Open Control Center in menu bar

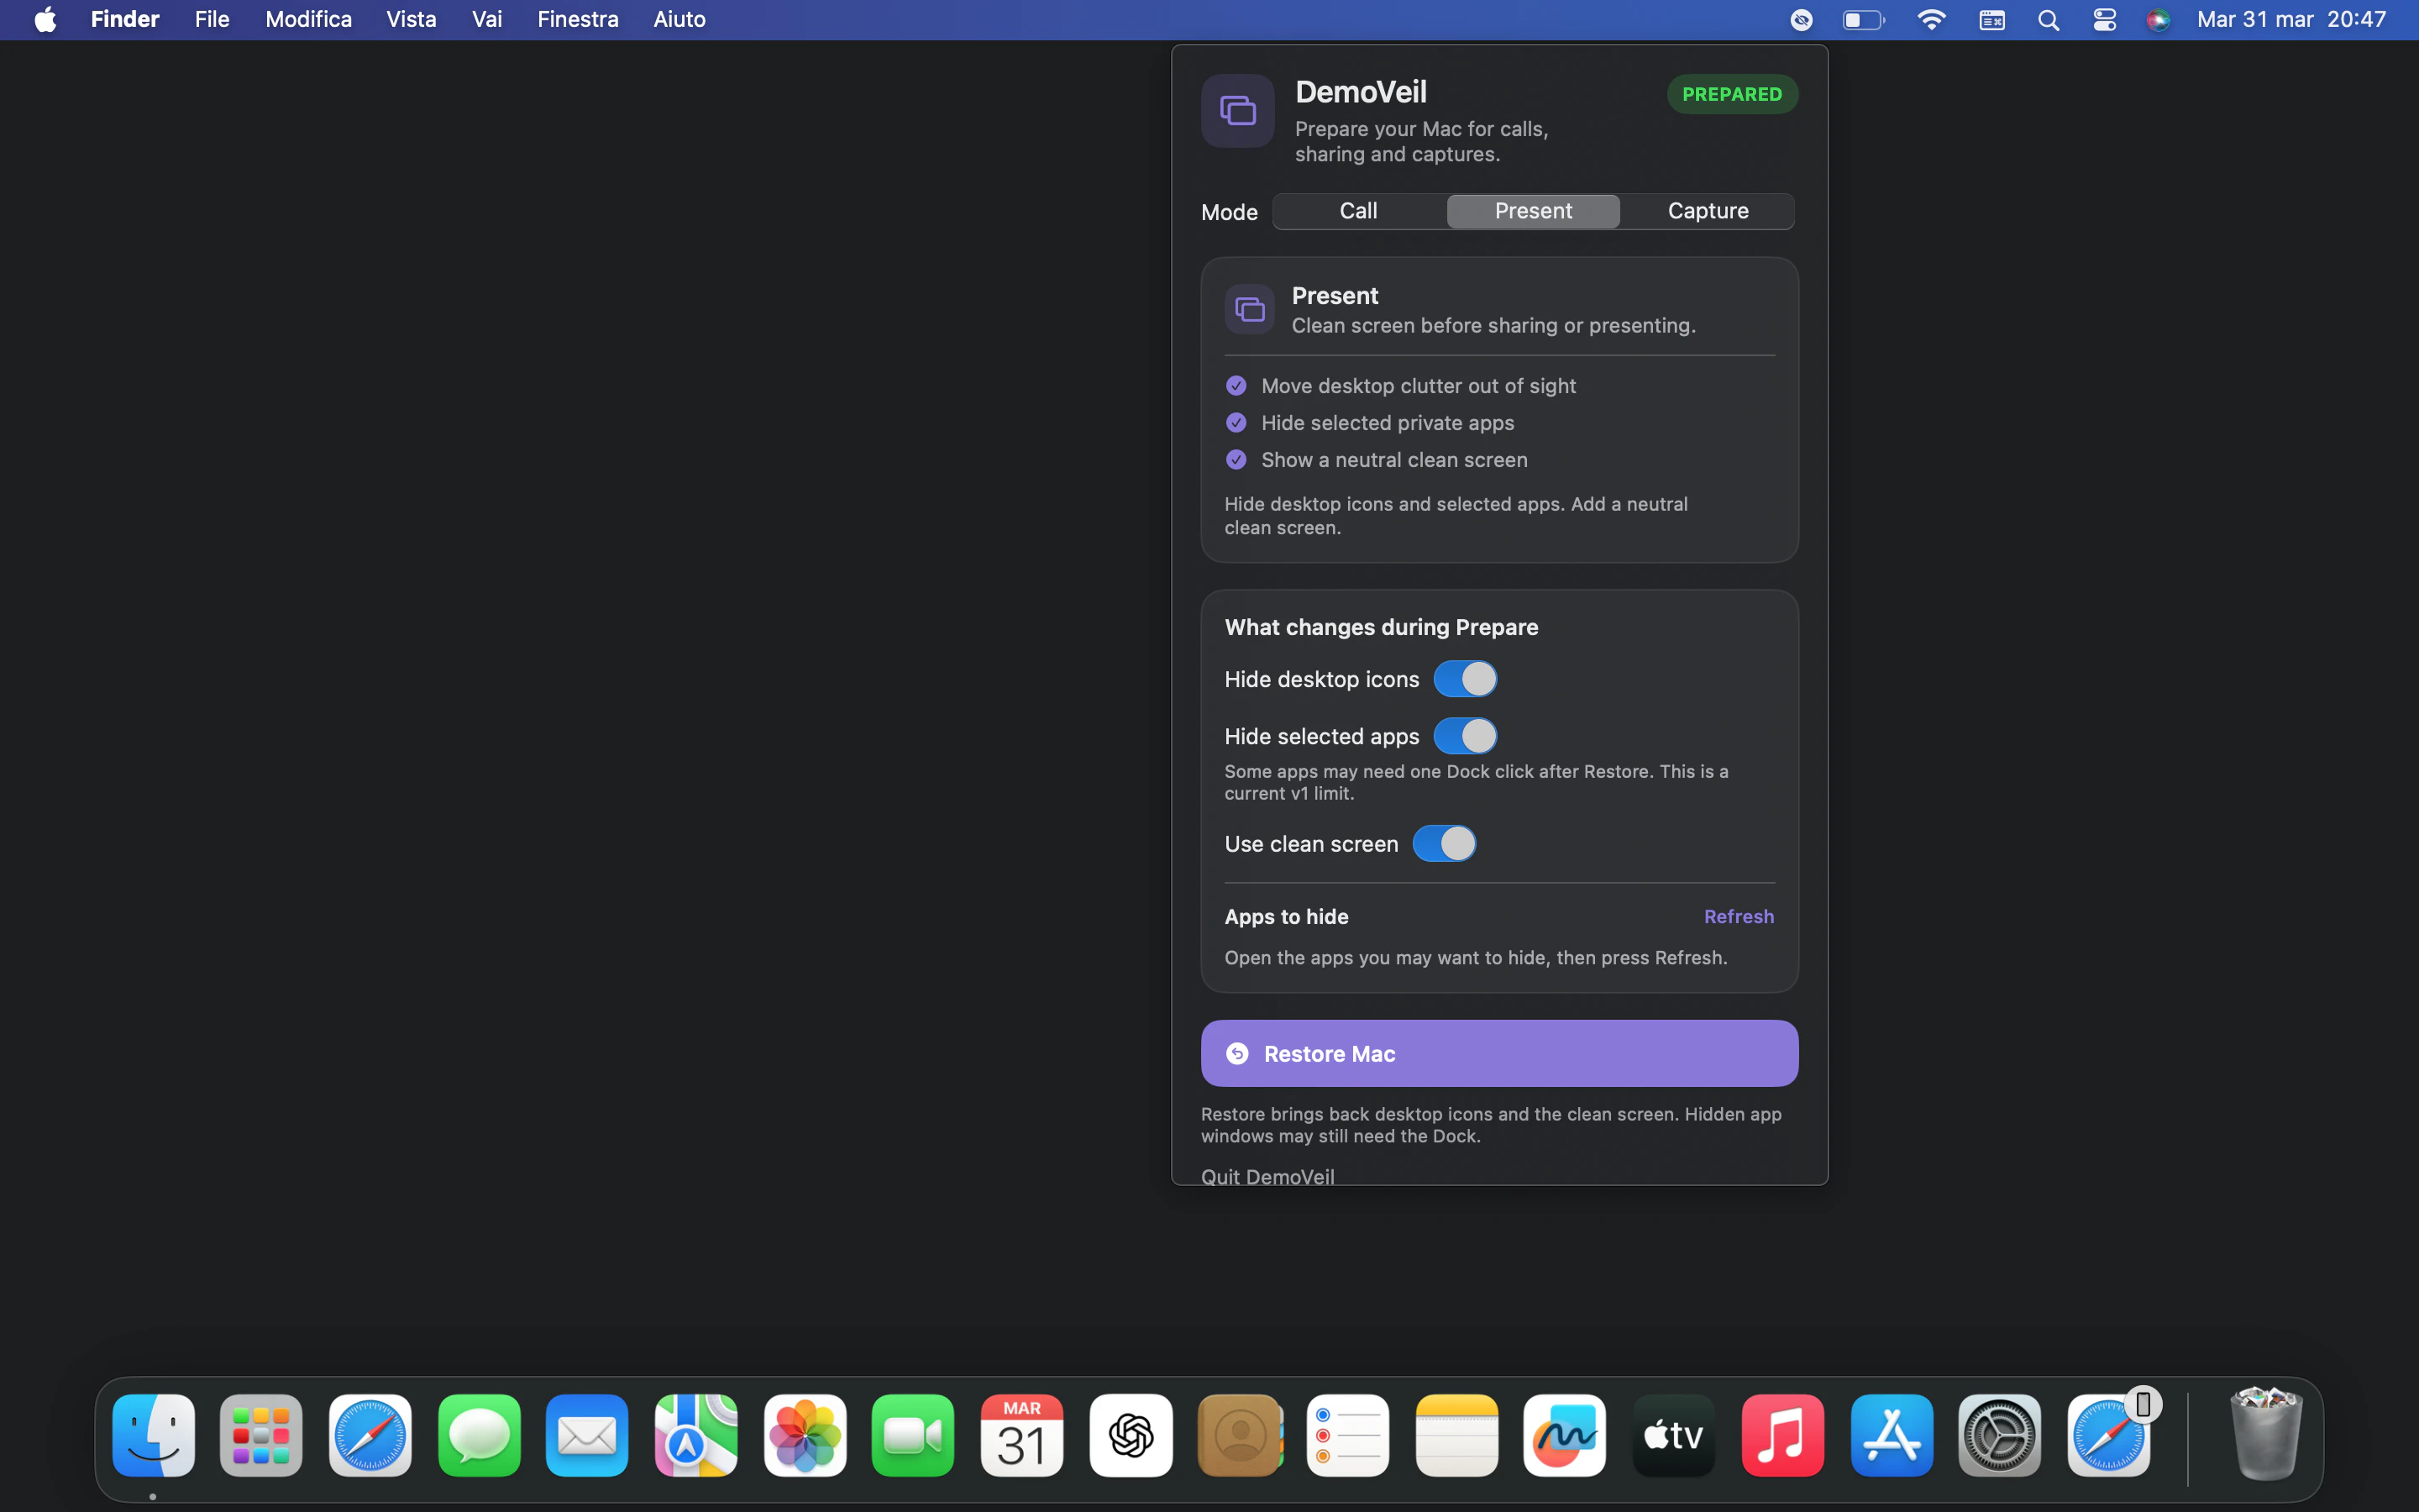[2104, 20]
